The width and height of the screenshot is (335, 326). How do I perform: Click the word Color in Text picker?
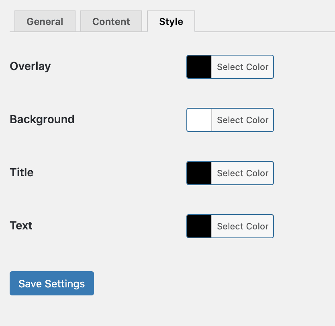coord(257,226)
